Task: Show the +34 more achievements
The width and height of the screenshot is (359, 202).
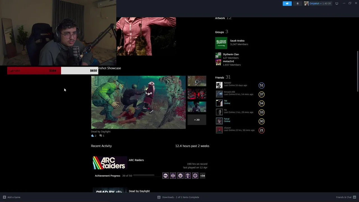Action: pyautogui.click(x=202, y=176)
